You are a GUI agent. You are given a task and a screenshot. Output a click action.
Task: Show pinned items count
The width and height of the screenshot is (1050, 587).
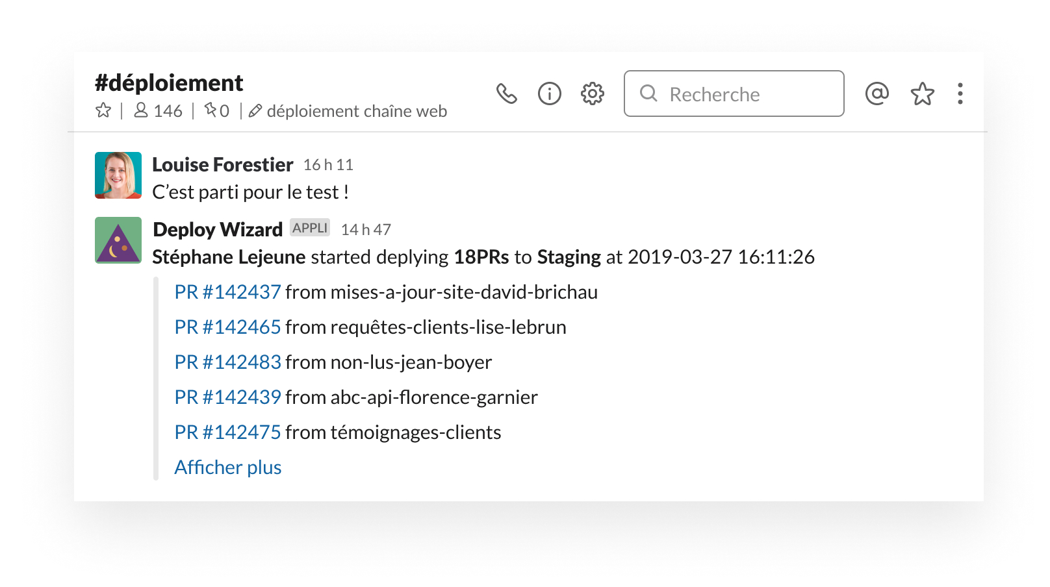[216, 111]
